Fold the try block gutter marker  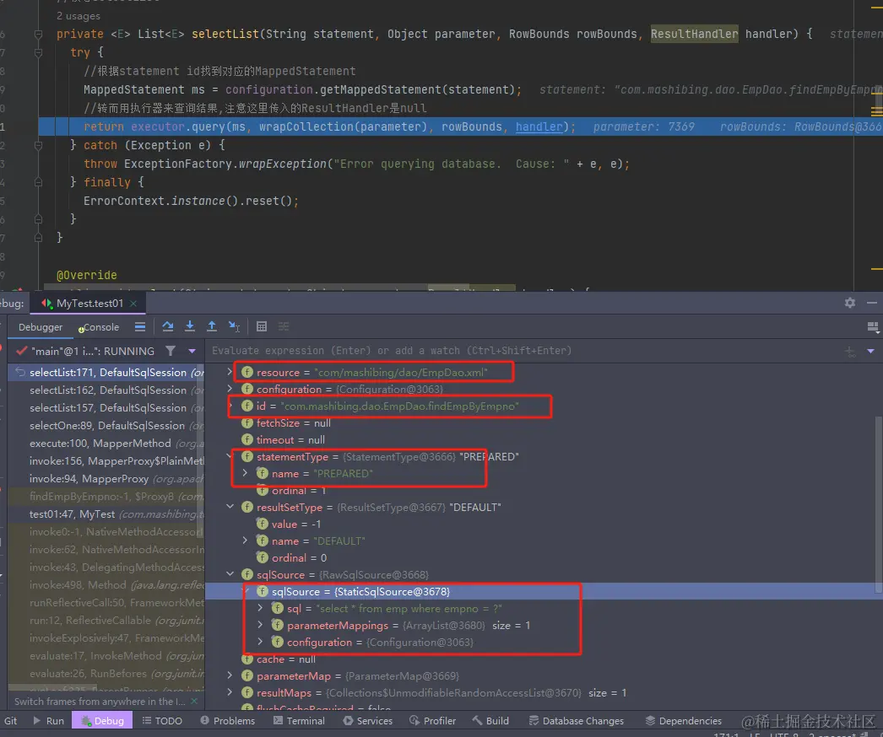click(38, 53)
